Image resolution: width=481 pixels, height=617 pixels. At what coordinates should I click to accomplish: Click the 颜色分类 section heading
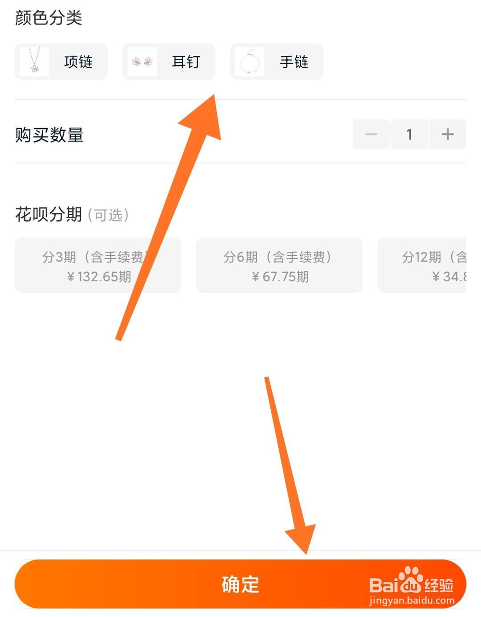tap(49, 18)
